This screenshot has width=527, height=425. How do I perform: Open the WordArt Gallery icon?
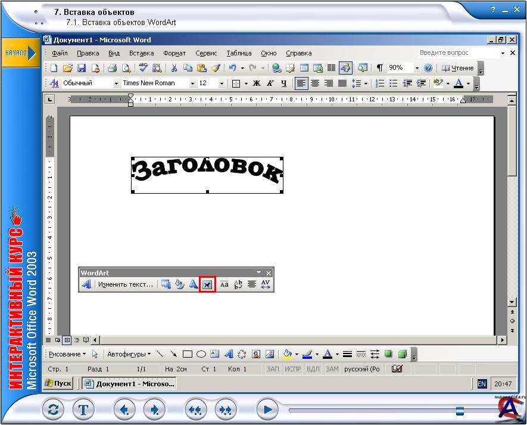pos(166,284)
